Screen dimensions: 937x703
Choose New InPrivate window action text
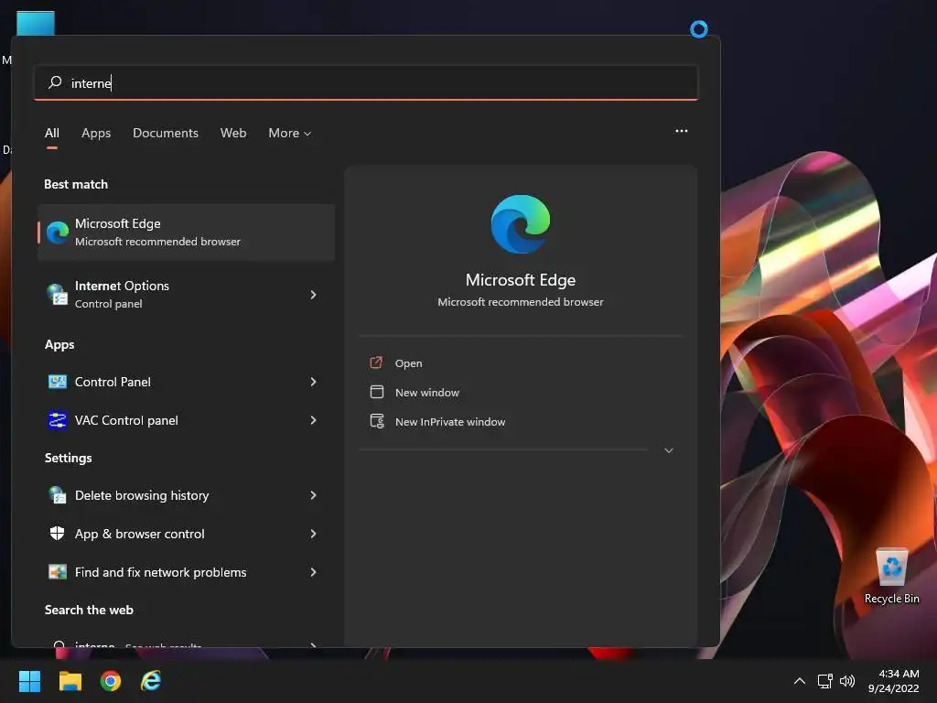pos(450,422)
